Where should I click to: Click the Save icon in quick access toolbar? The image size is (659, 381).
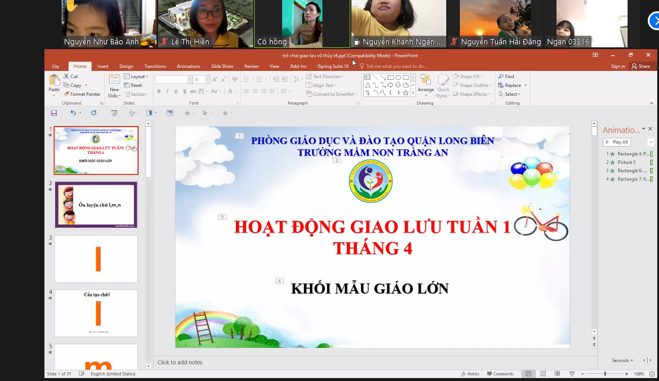pos(54,113)
